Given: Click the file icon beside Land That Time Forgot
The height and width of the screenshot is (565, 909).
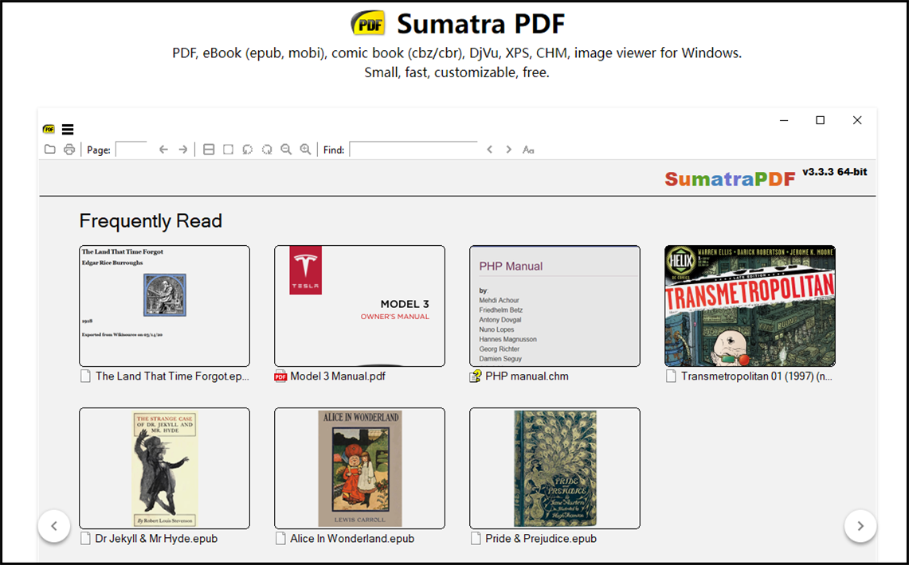Looking at the screenshot, I should point(86,376).
